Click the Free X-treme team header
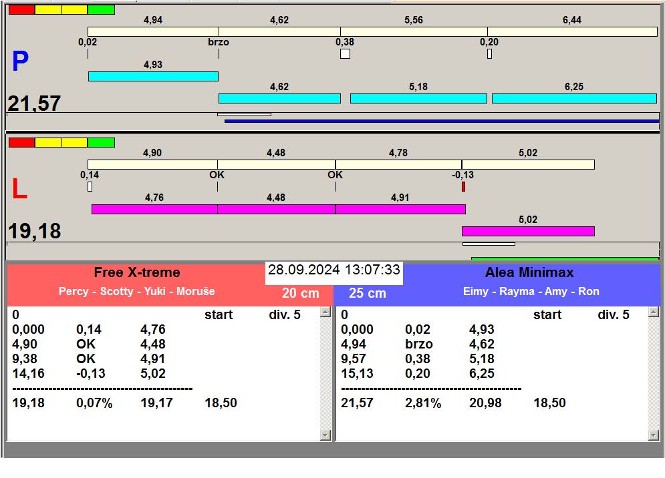 point(137,272)
